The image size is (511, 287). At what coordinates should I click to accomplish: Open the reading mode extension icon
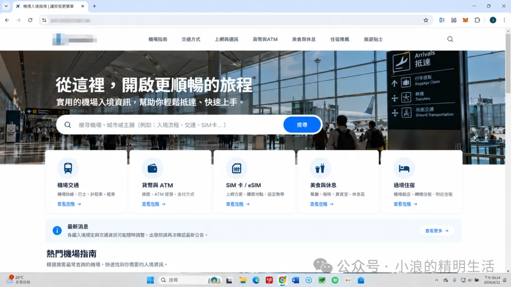(454, 20)
